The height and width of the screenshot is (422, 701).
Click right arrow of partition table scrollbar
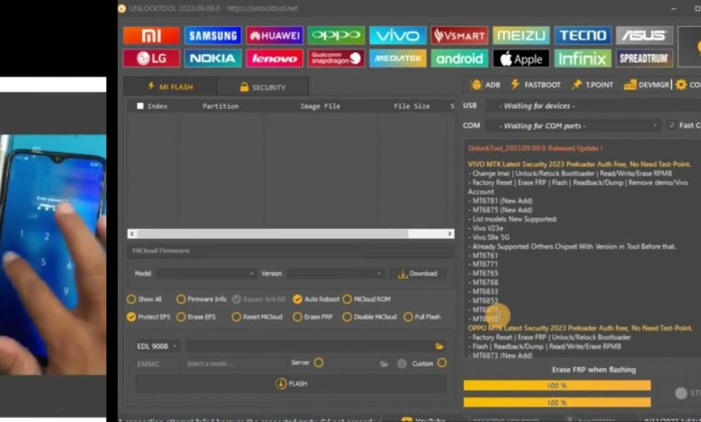tap(449, 233)
